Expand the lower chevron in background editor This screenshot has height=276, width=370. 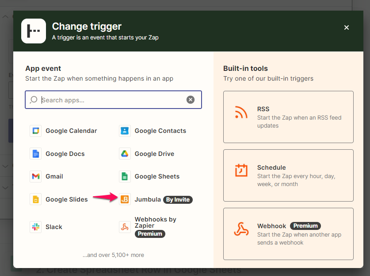tap(5, 188)
